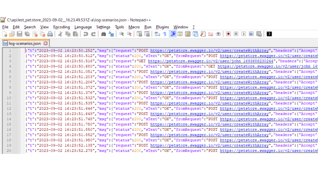Viewport: 318px width, 170px height.
Task: Open the Language menu
Action: tap(83, 27)
